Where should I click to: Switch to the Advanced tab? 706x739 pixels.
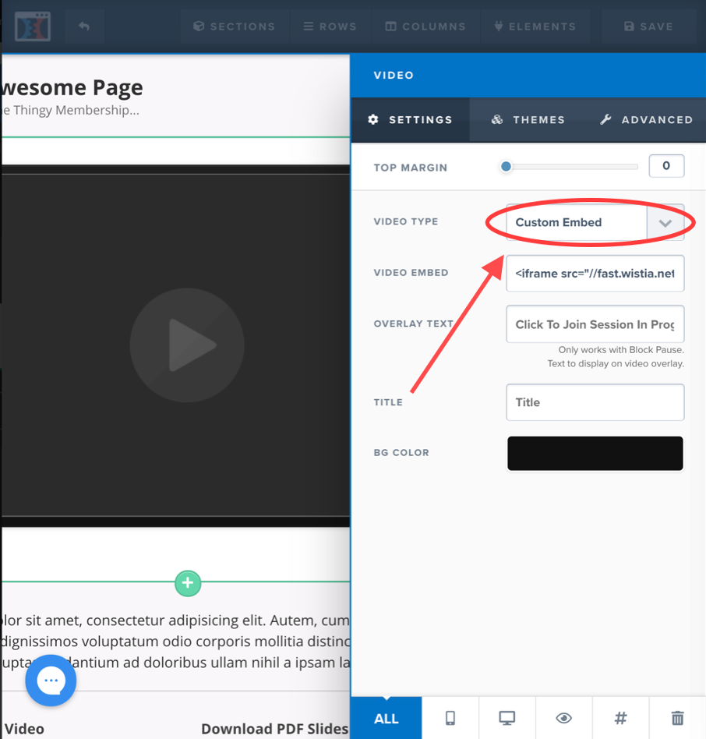646,120
